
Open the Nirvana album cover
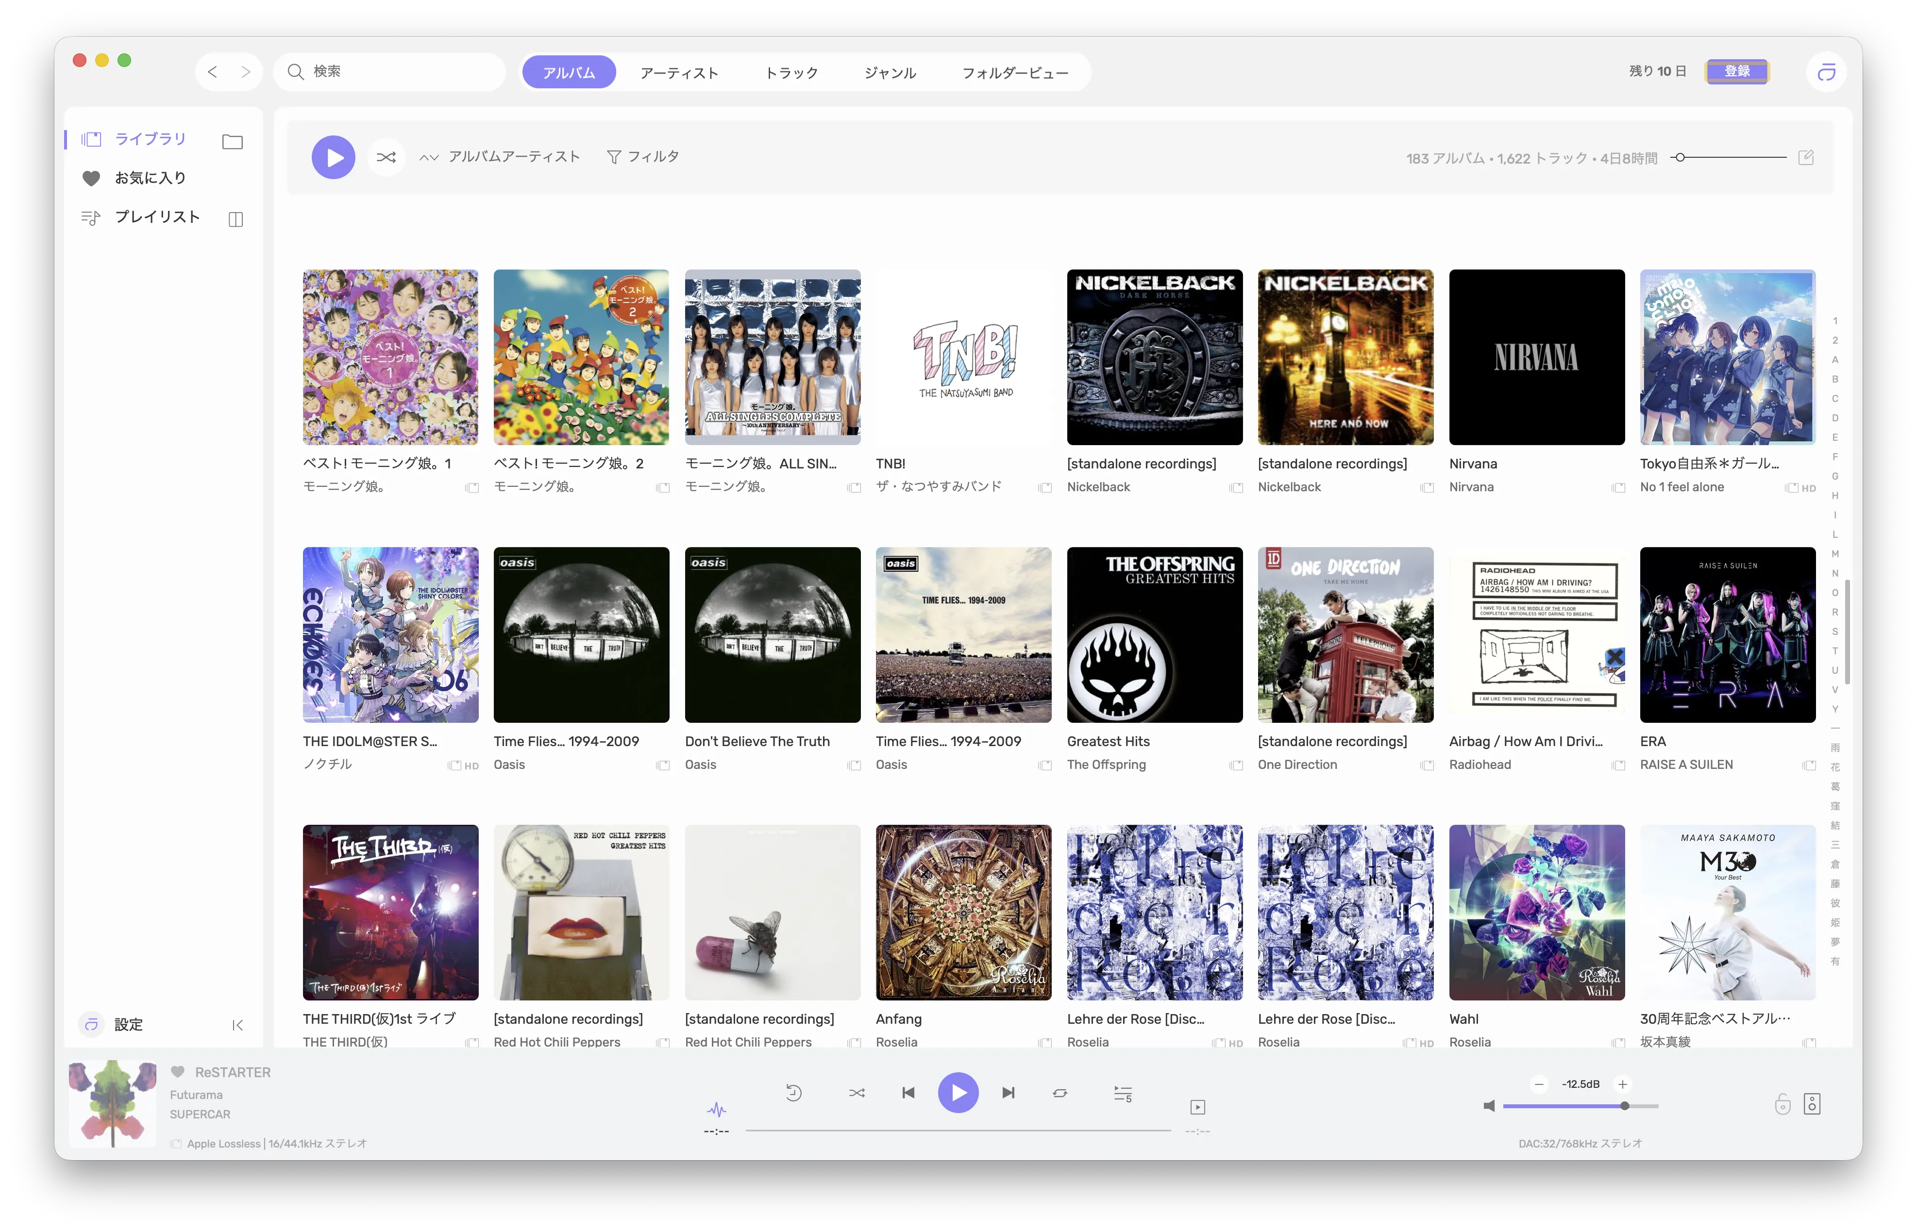pyautogui.click(x=1536, y=357)
